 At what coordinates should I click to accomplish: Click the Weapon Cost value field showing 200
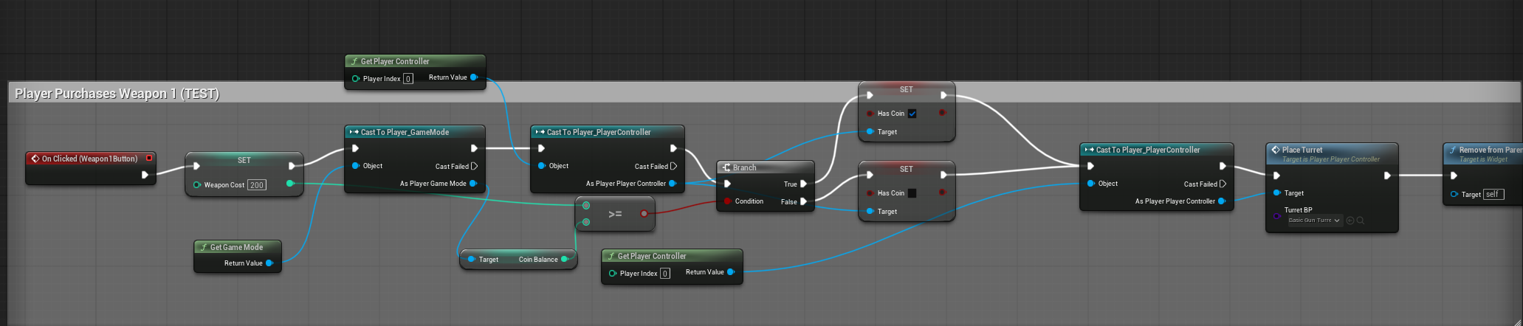[256, 185]
